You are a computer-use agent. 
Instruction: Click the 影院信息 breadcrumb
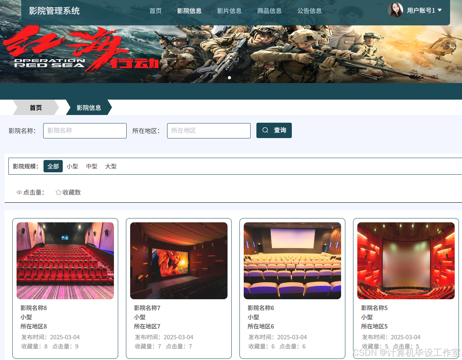[x=89, y=107]
